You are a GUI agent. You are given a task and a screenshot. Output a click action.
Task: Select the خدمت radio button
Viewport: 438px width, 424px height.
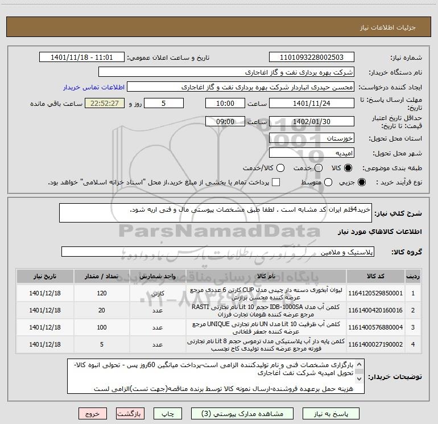[x=319, y=168]
